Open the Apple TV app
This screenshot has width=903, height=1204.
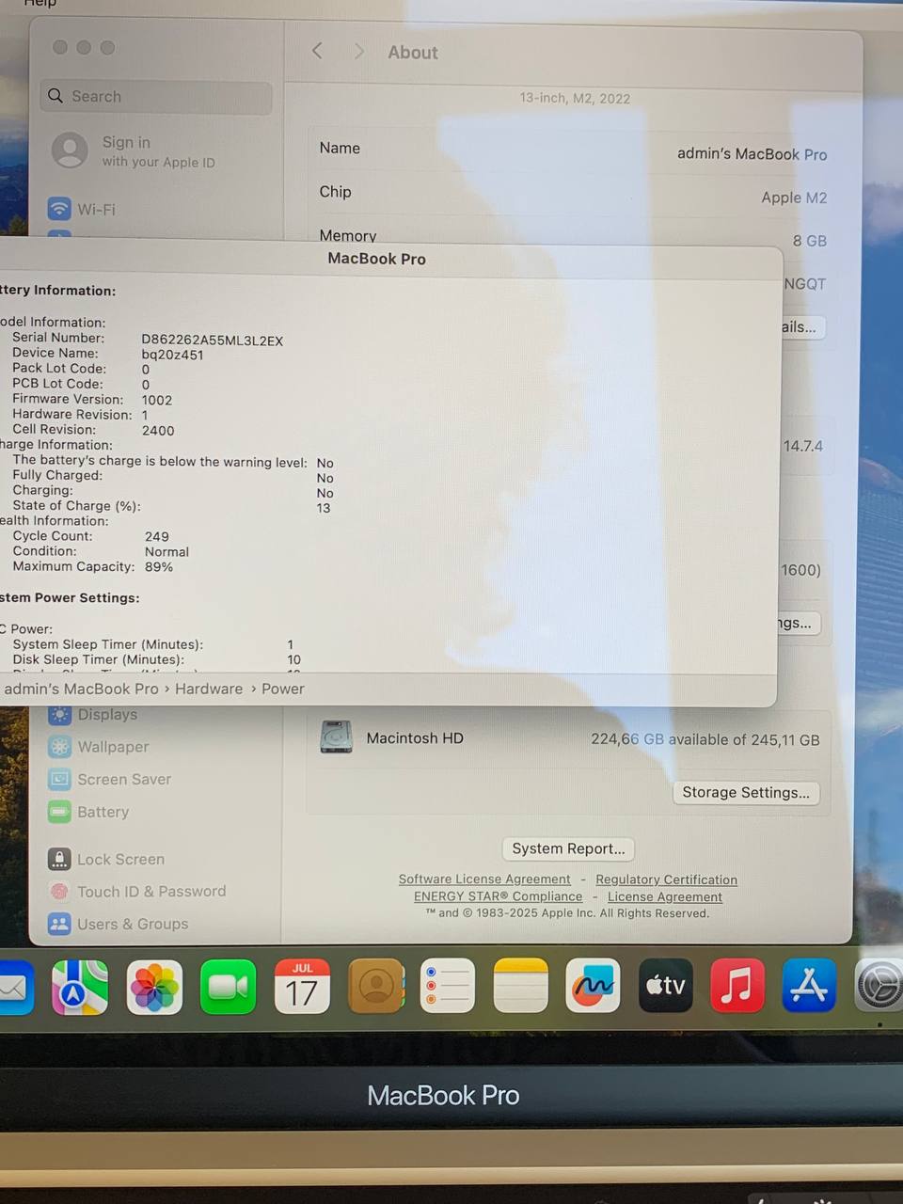click(x=666, y=986)
